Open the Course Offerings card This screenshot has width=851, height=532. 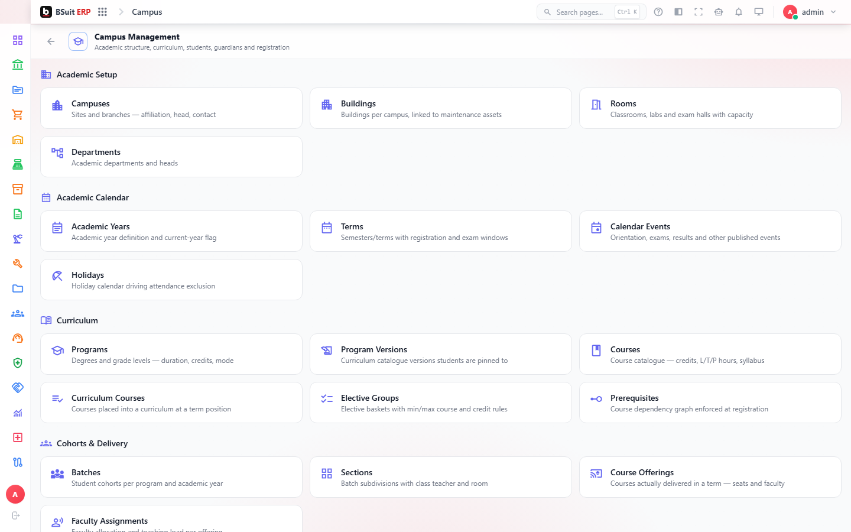click(x=710, y=477)
